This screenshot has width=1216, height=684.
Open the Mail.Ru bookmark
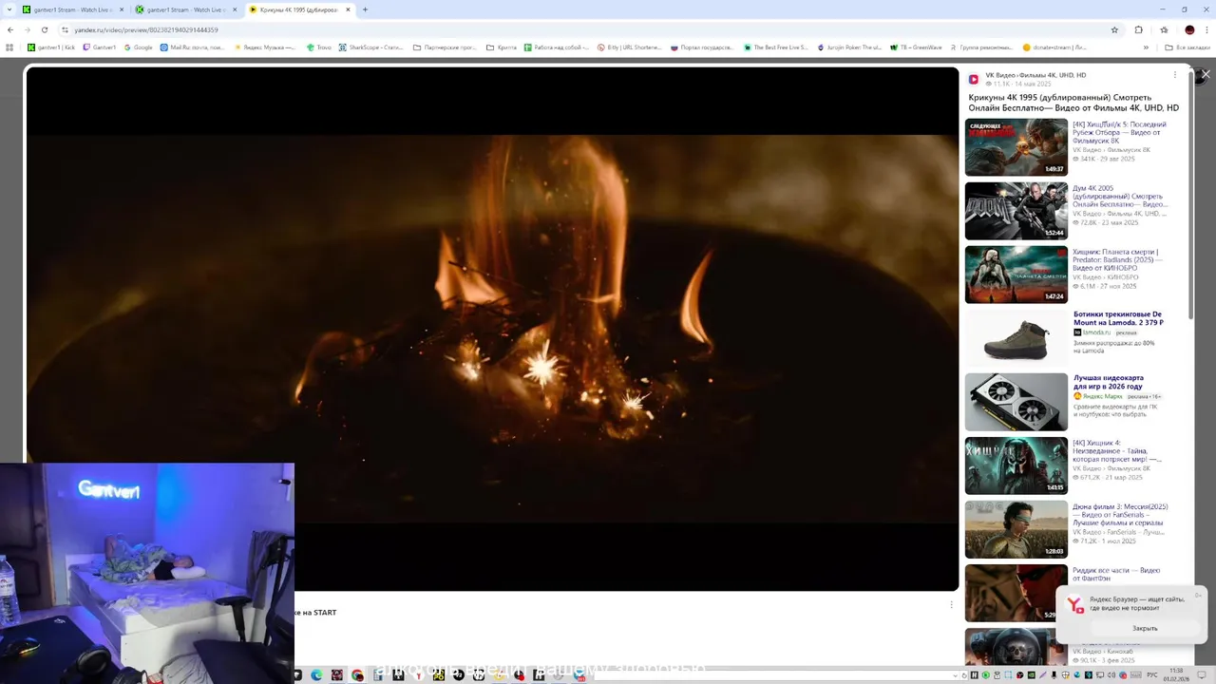(193, 47)
